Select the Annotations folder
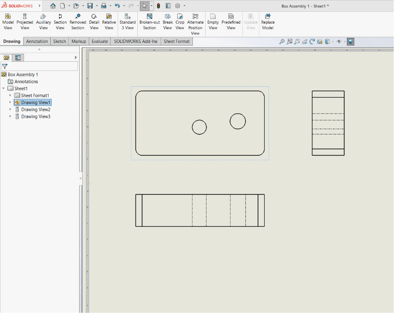This screenshot has width=395, height=313. coord(23,81)
